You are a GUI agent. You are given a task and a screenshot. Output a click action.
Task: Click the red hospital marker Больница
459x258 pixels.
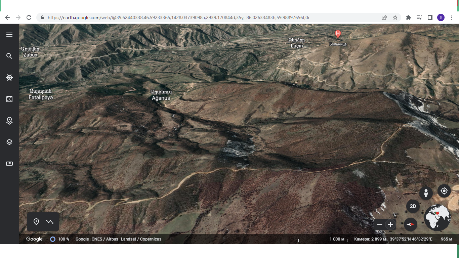click(338, 34)
